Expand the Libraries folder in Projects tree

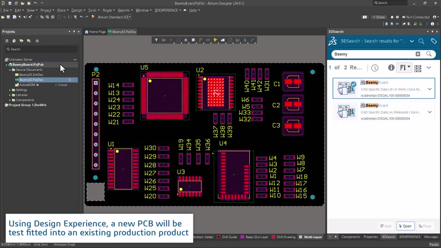[10, 95]
